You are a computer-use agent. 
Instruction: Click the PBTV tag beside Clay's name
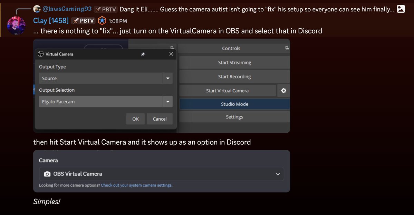(x=83, y=21)
